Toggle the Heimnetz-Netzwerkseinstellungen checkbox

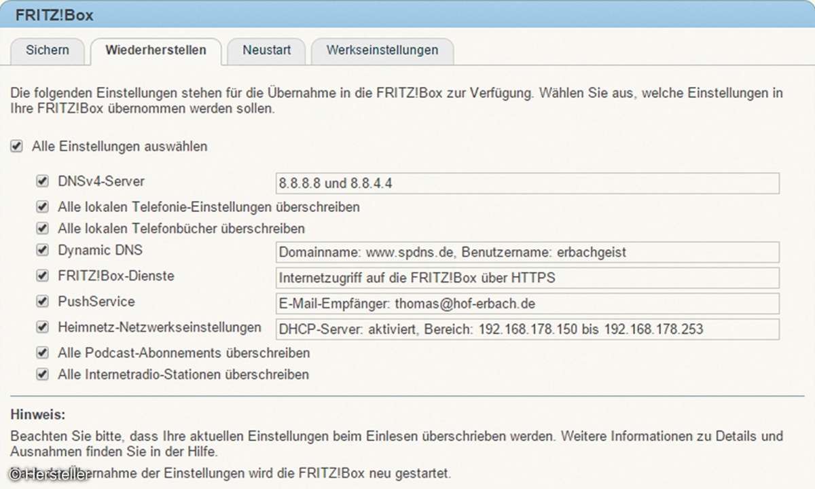pyautogui.click(x=43, y=327)
